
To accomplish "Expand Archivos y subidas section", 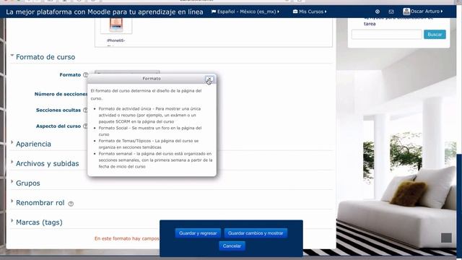I will click(x=47, y=164).
